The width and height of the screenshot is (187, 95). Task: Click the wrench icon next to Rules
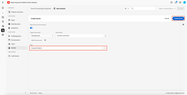tap(9, 20)
